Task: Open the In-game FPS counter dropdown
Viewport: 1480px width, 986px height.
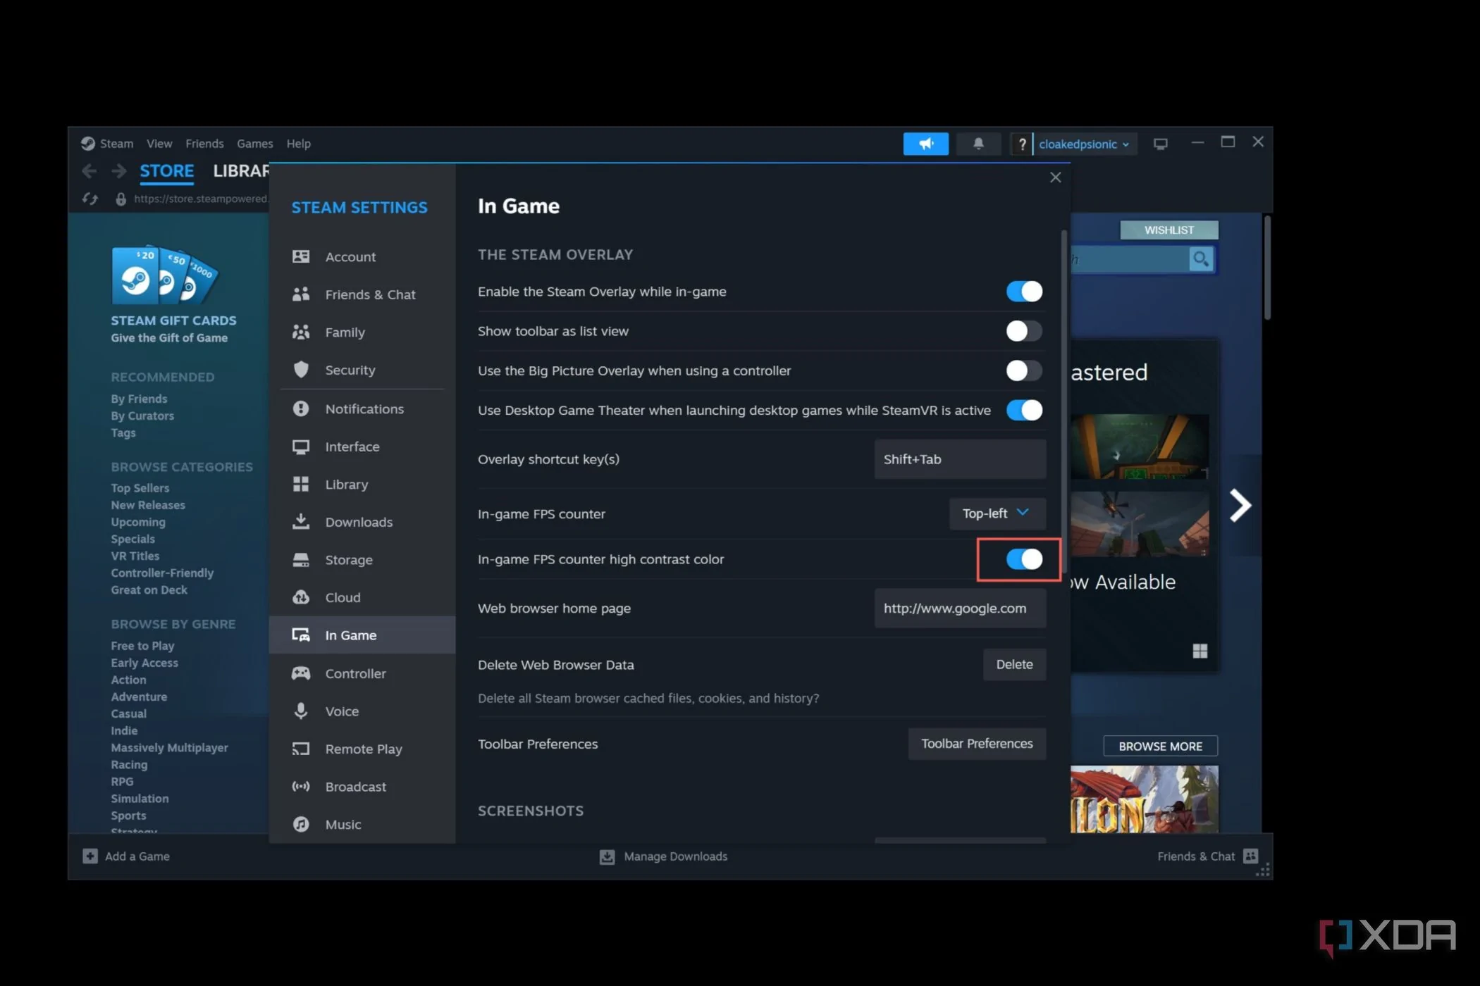Action: [x=997, y=513]
